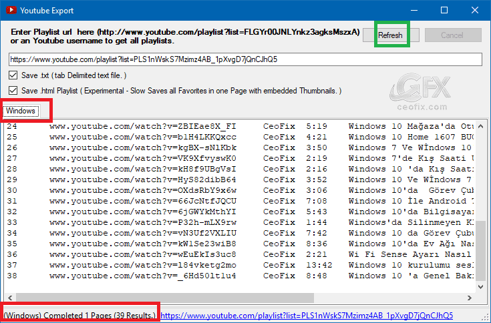This screenshot has width=491, height=323.
Task: Uncheck the Save .txt tab delimited checkbox
Action: [x=13, y=75]
